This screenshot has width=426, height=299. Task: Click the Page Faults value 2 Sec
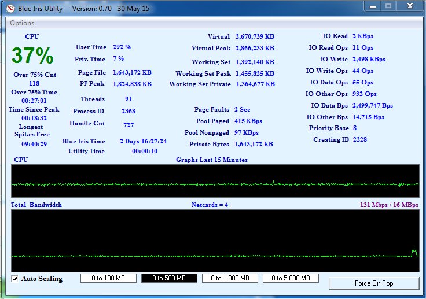click(x=242, y=109)
